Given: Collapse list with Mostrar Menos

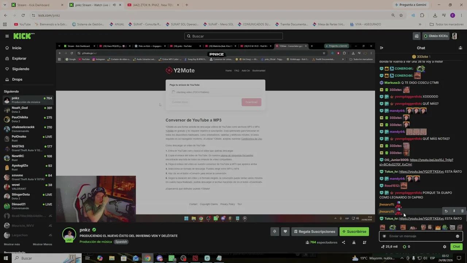Looking at the screenshot, I should coord(42,244).
